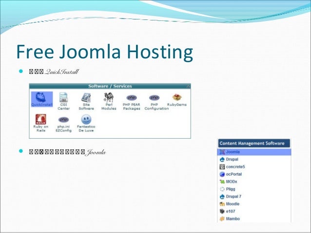Click the Fantastico De Luxe label text
The width and height of the screenshot is (311, 233).
86,128
